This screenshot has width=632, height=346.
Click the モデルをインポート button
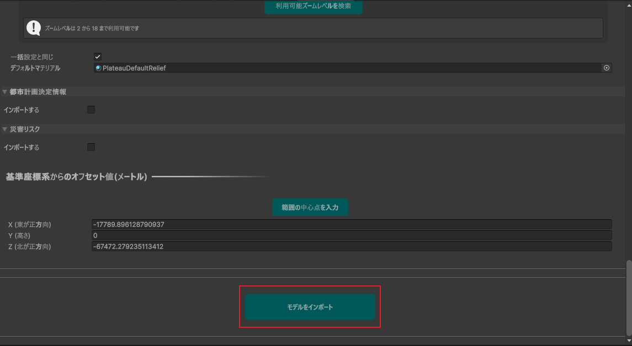pos(310,306)
